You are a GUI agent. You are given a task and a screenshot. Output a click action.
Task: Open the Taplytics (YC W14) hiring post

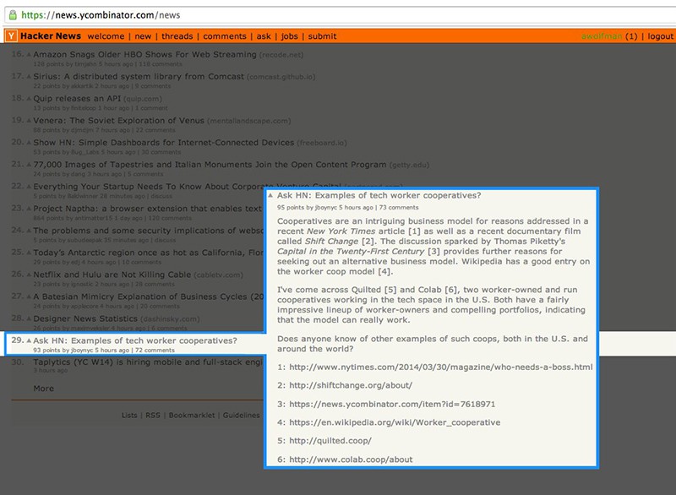pyautogui.click(x=148, y=362)
